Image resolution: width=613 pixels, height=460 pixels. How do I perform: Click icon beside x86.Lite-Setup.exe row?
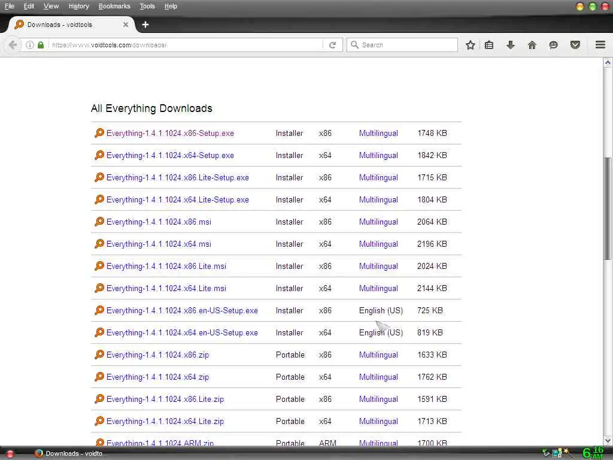[x=99, y=177]
